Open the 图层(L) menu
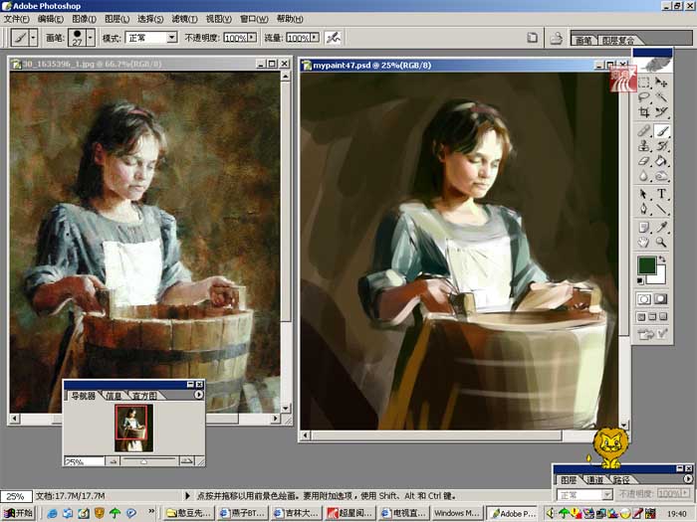 click(x=116, y=19)
